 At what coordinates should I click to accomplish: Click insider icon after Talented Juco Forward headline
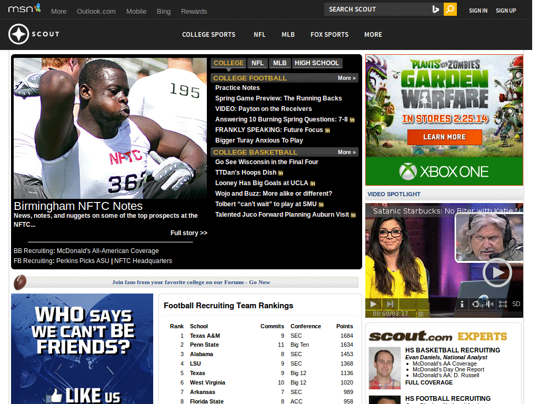(x=353, y=215)
